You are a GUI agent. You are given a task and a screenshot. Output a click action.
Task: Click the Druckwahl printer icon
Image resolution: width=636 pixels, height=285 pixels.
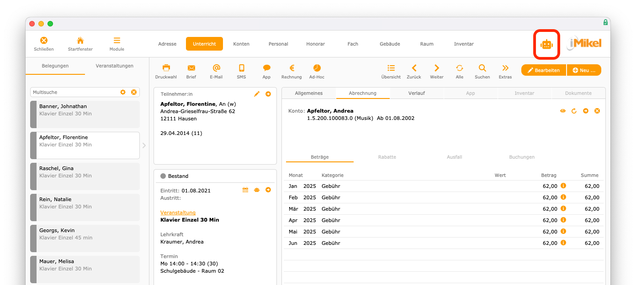click(x=166, y=68)
